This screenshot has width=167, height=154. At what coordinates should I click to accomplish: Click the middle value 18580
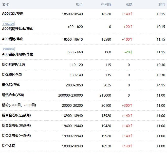point(106,39)
